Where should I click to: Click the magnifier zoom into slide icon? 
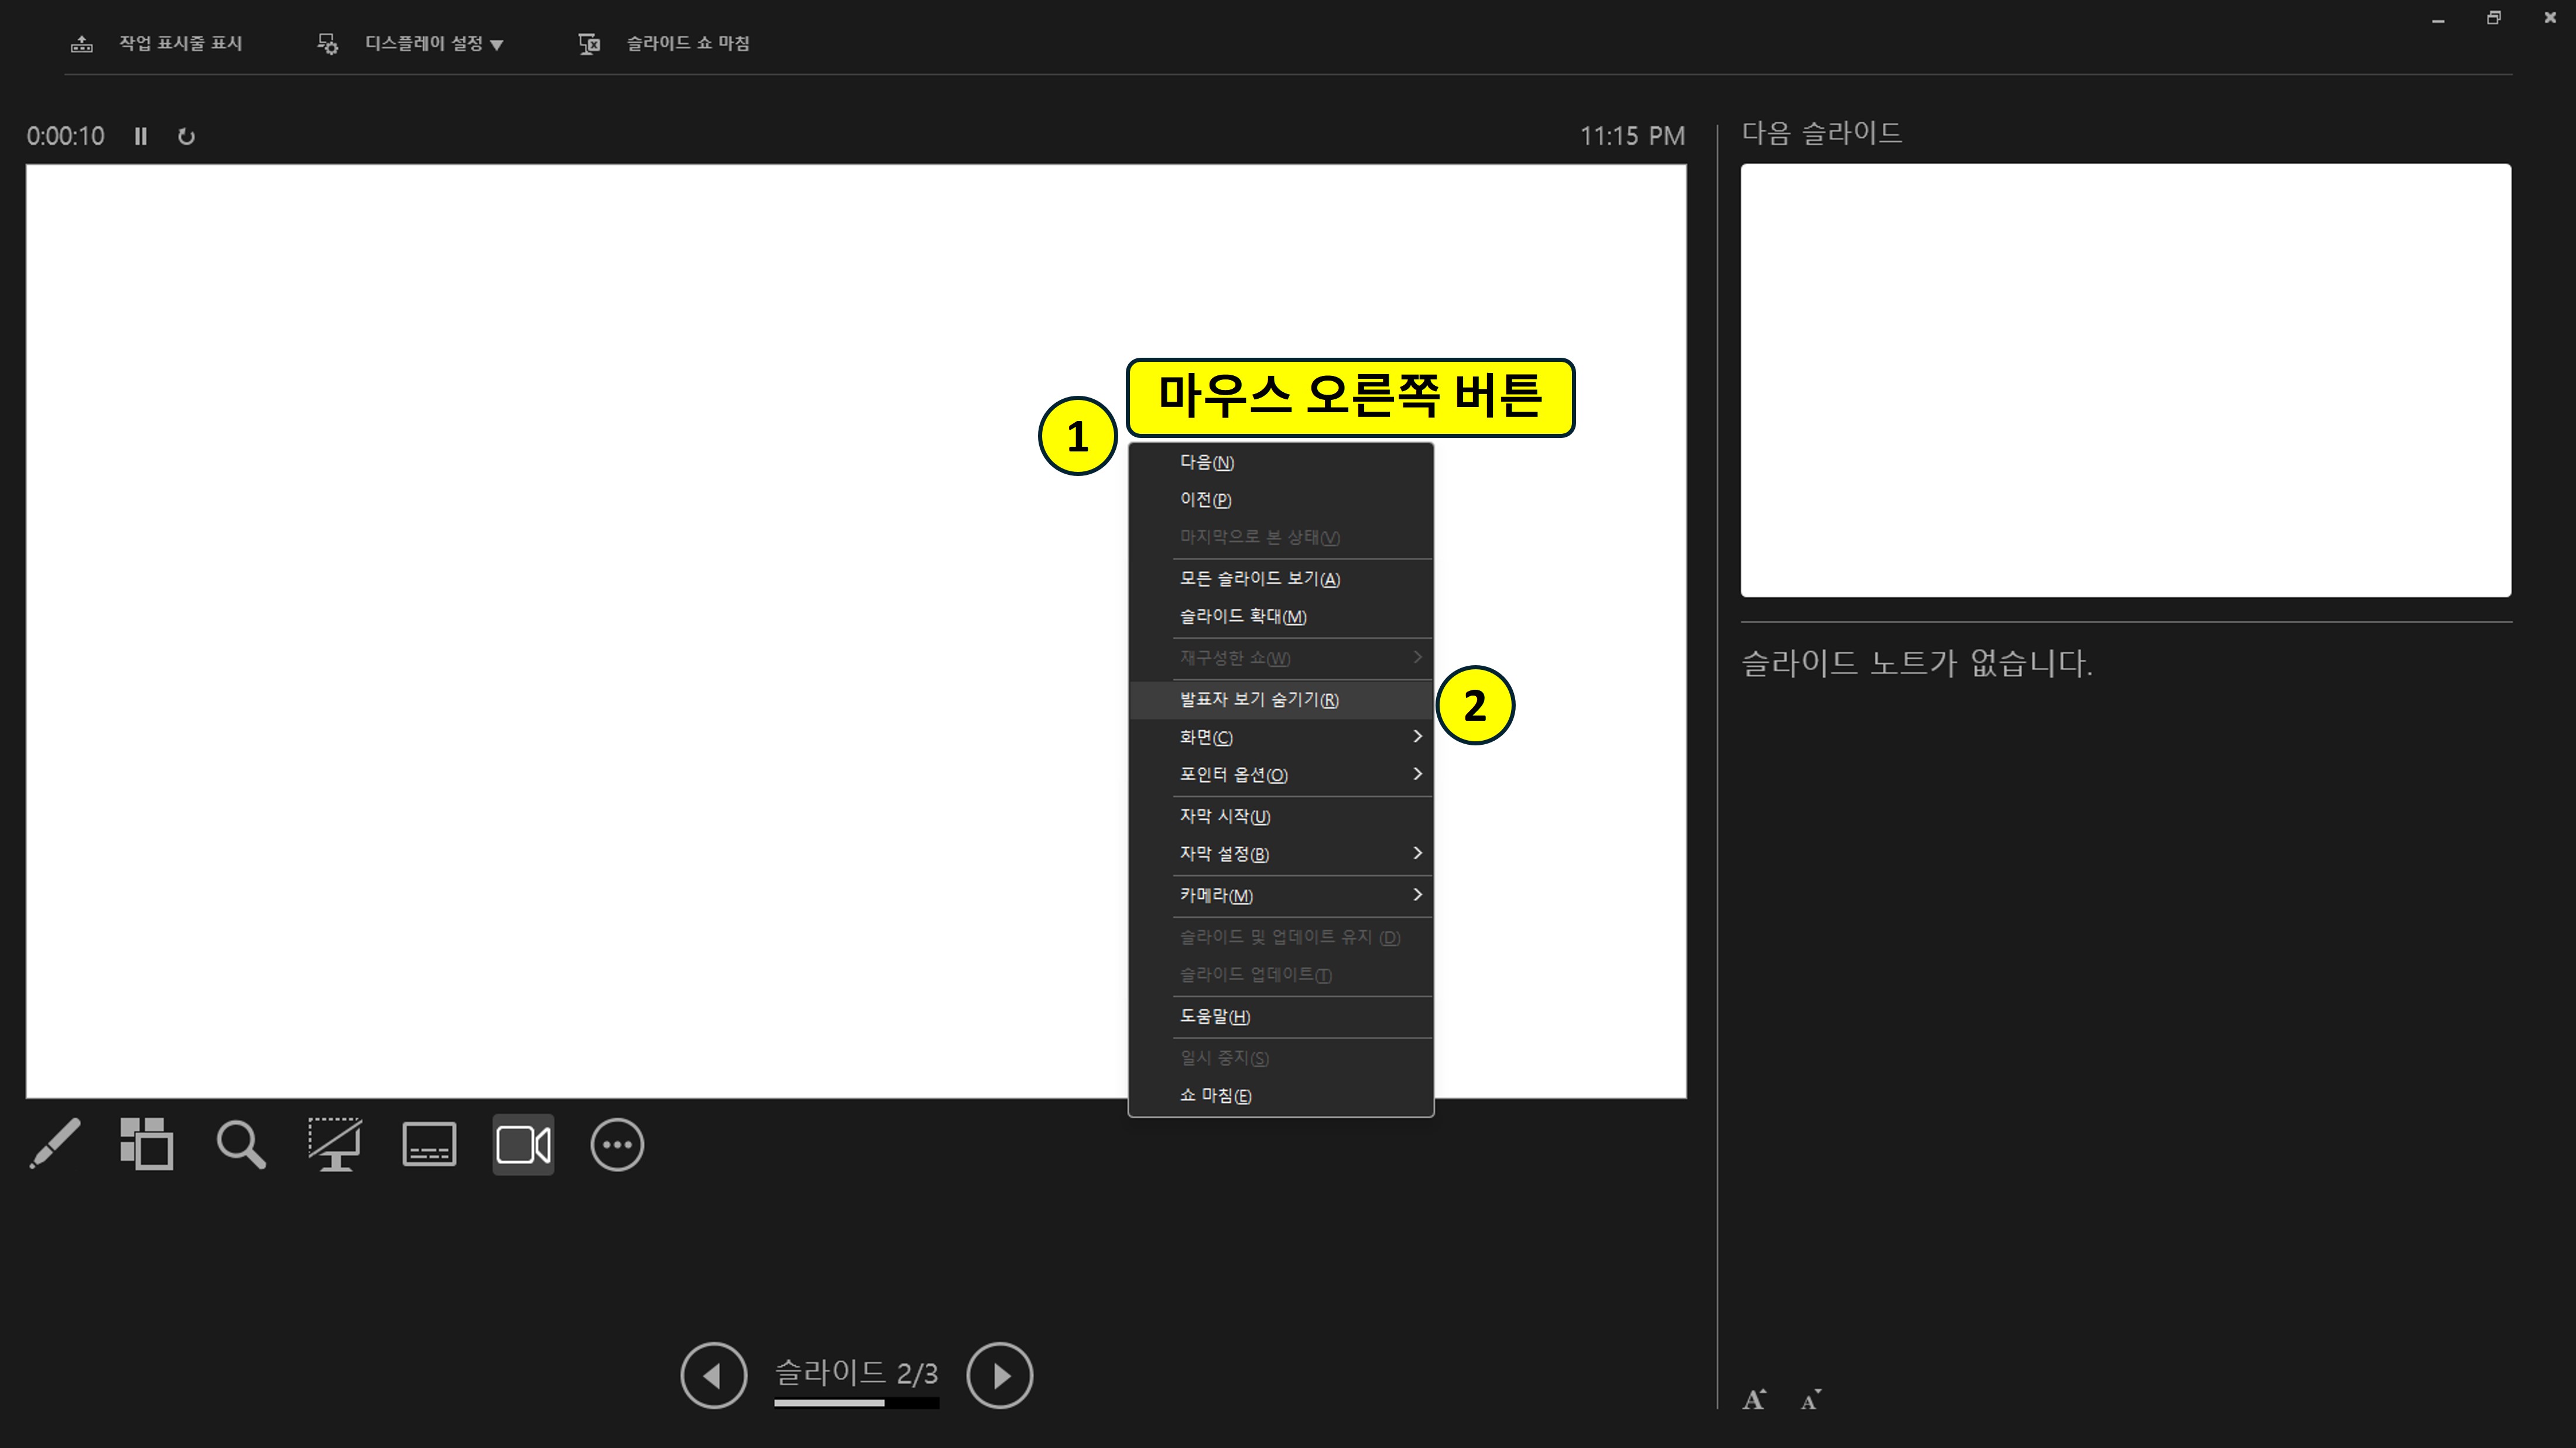240,1144
